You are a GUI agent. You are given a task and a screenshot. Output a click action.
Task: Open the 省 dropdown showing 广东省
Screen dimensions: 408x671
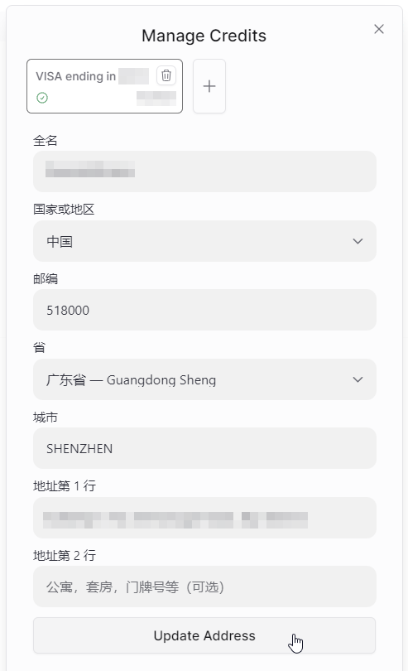204,379
